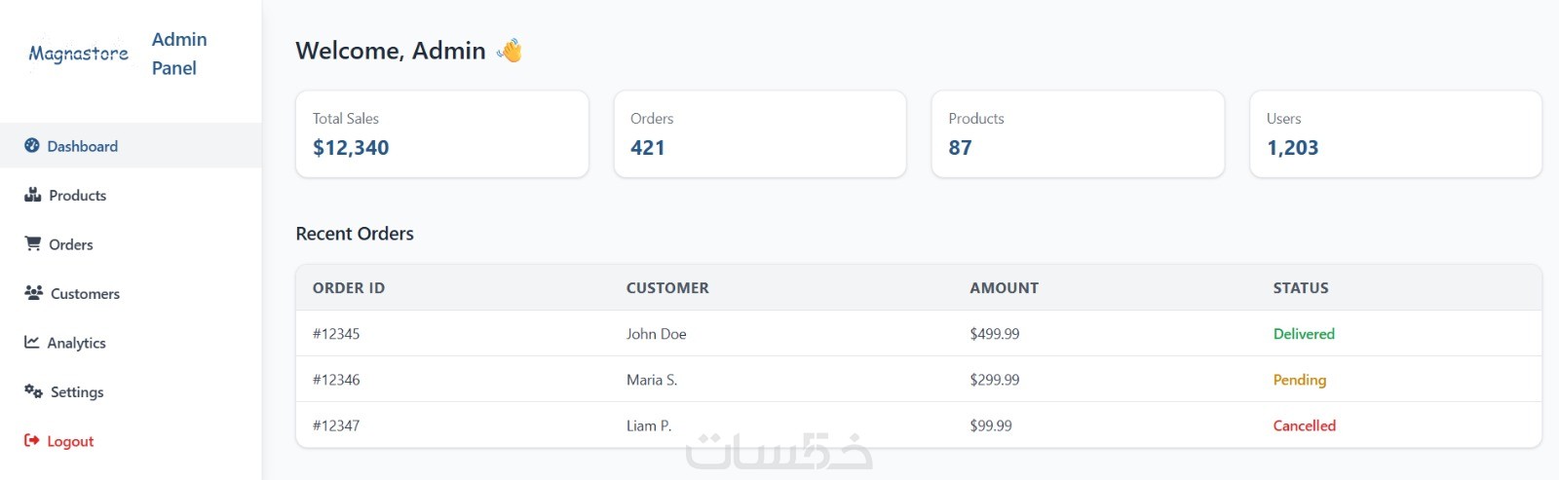Screen dimensions: 1559x480
Task: Click the Analytics chart line icon
Action: point(32,342)
